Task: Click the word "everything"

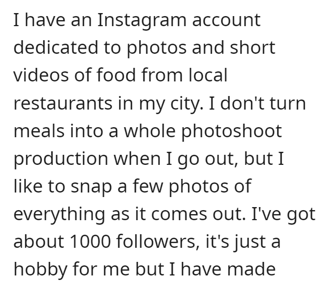Action: 59,215
